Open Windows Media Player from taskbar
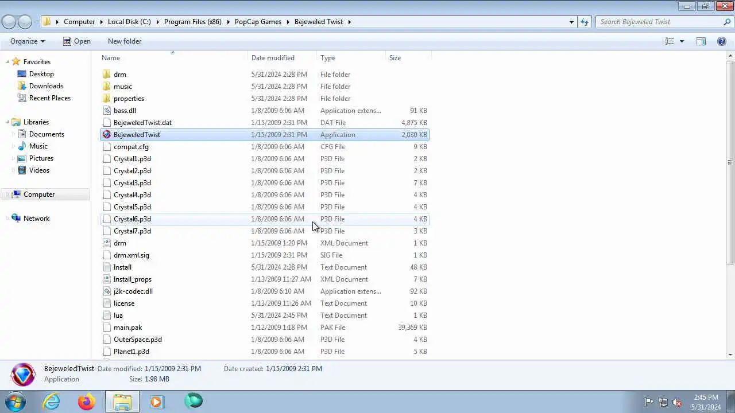 pyautogui.click(x=157, y=402)
